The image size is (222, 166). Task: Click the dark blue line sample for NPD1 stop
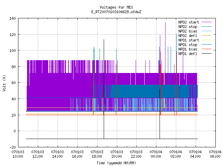pyautogui.click(x=207, y=45)
